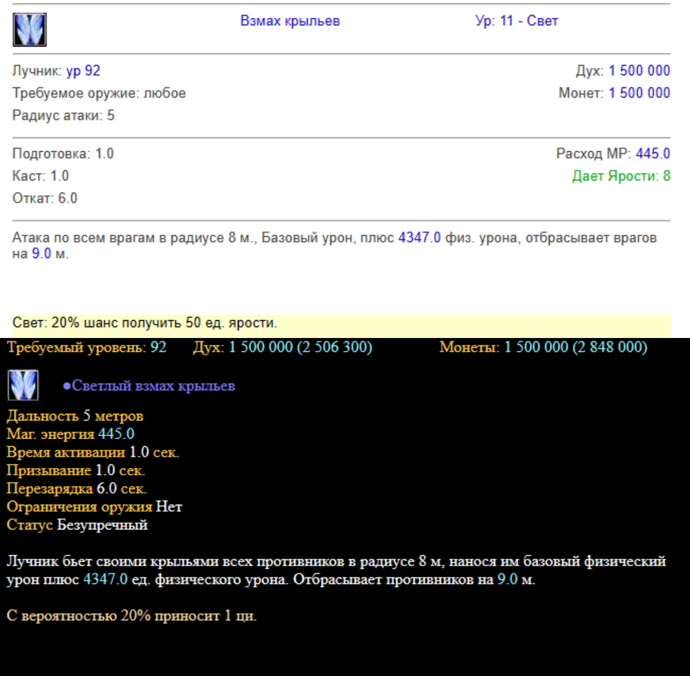Image resolution: width=690 pixels, height=676 pixels.
Task: Click the Статус Безупречный line
Action: 77,525
